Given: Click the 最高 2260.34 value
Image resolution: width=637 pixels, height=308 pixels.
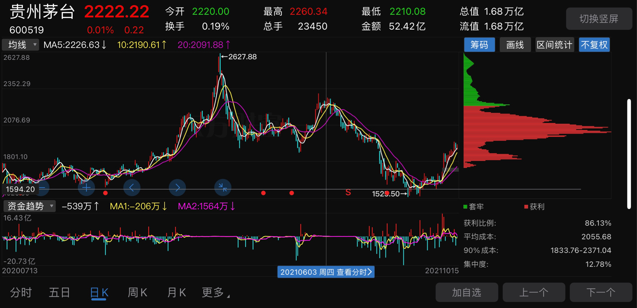Looking at the screenshot, I should click(309, 12).
